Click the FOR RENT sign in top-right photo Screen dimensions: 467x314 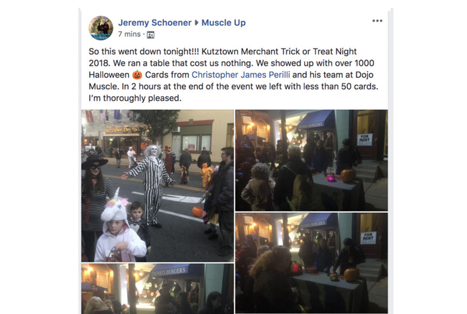pos(365,139)
